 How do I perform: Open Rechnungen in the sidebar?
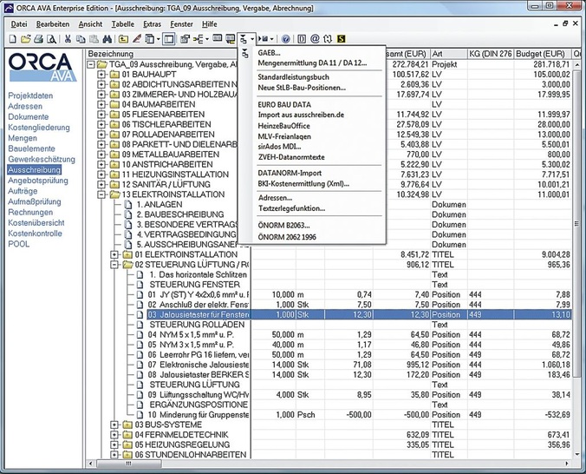pos(30,213)
